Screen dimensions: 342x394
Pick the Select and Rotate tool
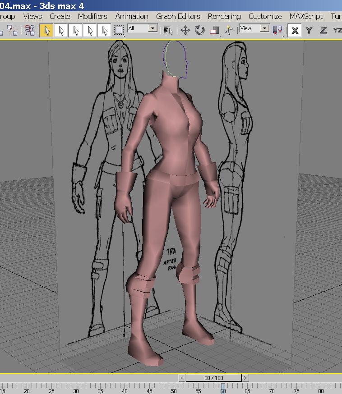pyautogui.click(x=200, y=30)
